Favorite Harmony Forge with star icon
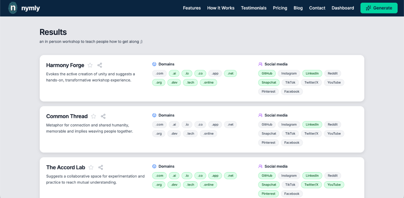 click(90, 65)
